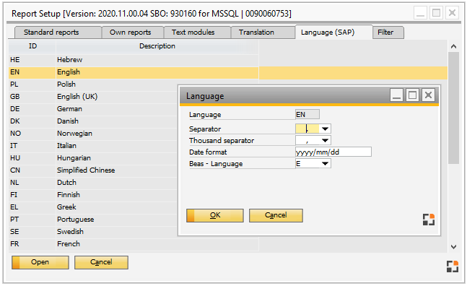Switch to the Own reports tab
Viewport: 467px width, 286px height.
point(133,32)
